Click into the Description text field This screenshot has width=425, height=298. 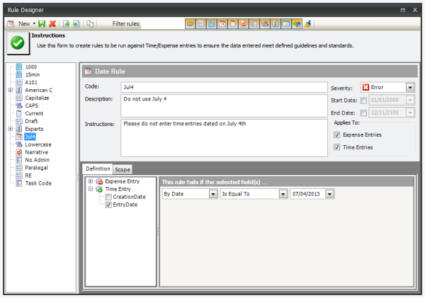click(x=223, y=105)
